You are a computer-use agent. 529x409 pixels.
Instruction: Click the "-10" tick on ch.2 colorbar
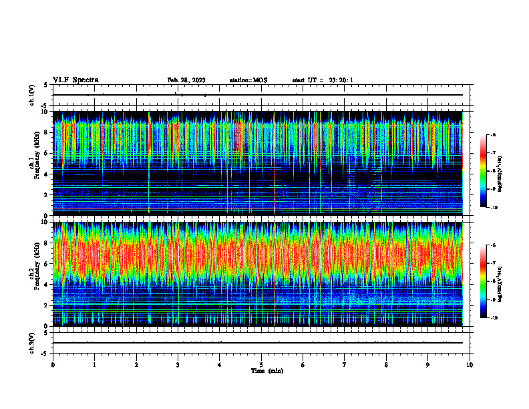point(494,317)
